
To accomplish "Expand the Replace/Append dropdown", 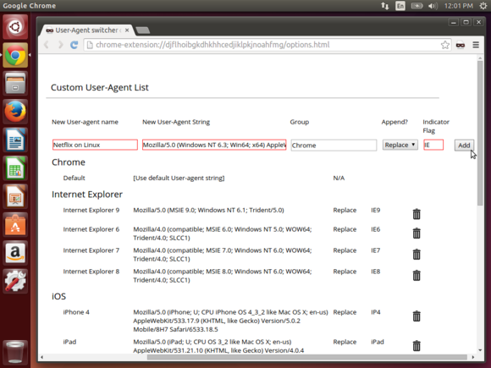I will tap(400, 145).
